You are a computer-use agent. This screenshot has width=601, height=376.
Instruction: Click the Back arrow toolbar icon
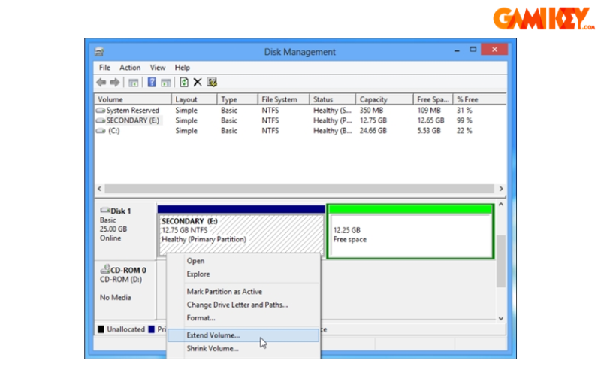(x=101, y=82)
